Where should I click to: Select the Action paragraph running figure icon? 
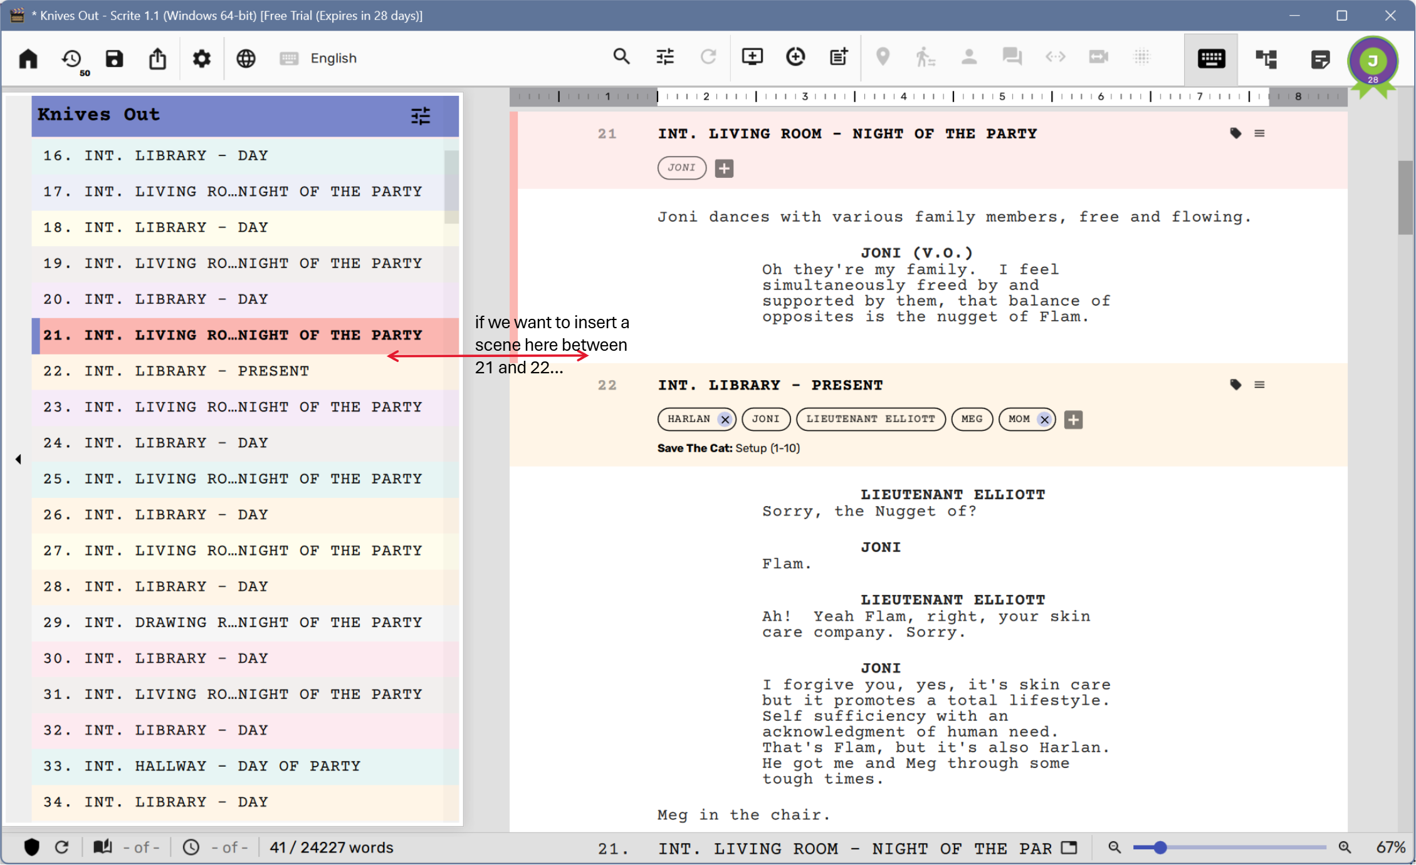point(925,57)
